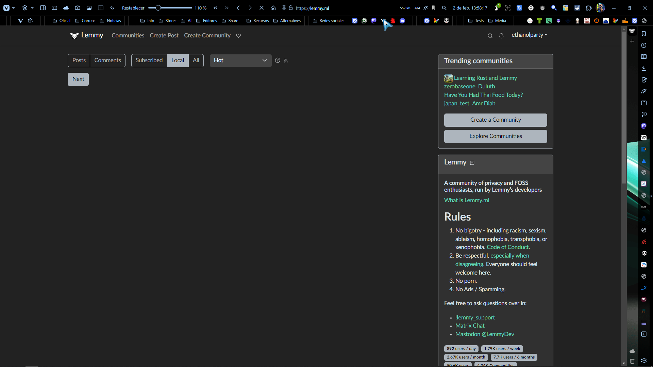Adjust the page zoom slider handle
653x367 pixels.
(x=158, y=8)
